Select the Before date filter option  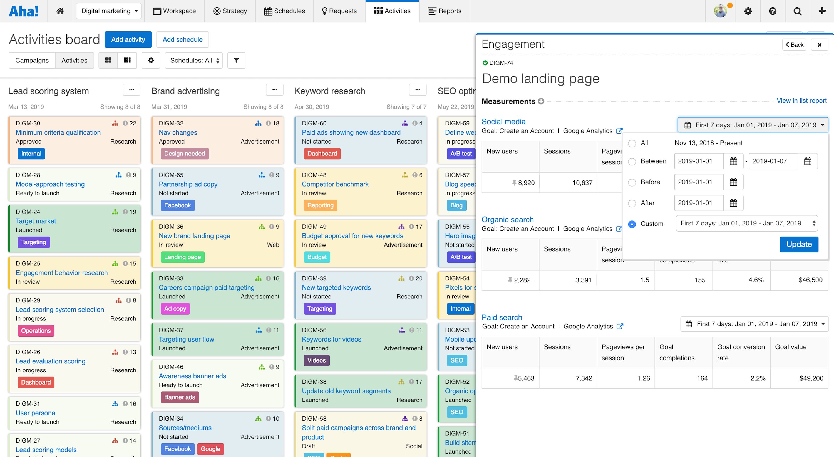click(x=632, y=182)
